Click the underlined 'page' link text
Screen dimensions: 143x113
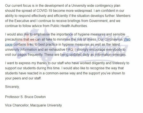[x=9, y=45]
